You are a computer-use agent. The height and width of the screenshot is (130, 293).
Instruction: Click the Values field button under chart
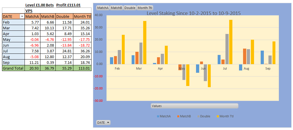(194, 106)
